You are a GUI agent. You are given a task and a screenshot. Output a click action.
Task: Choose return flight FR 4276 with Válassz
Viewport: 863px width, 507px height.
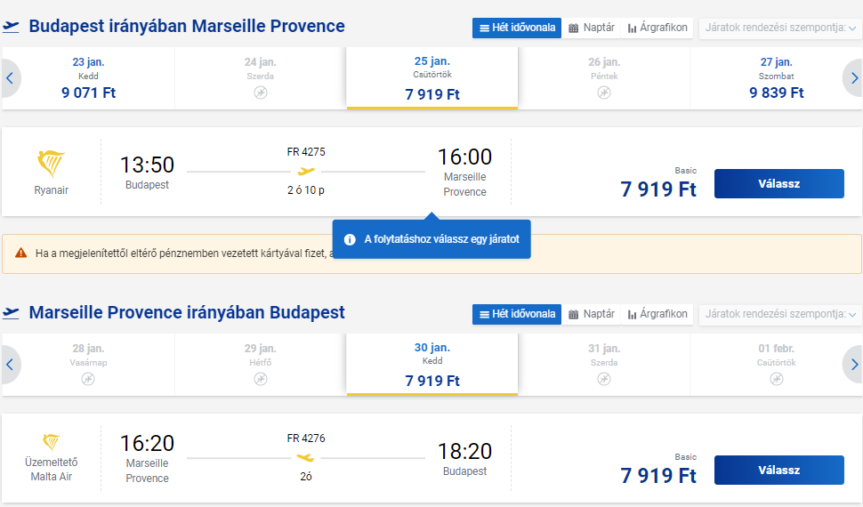tap(778, 471)
